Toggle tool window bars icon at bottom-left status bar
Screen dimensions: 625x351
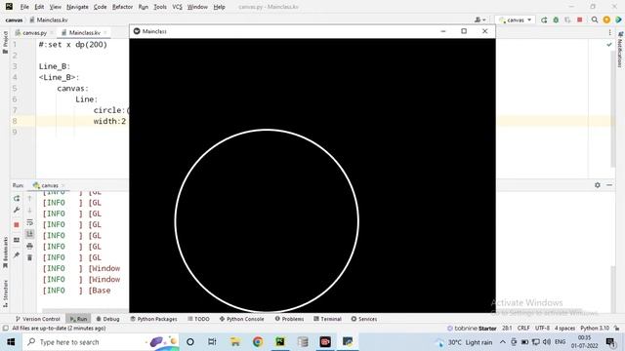point(6,329)
